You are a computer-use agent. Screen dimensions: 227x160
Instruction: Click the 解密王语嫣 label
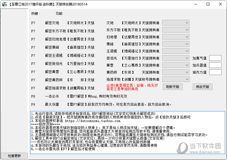[54, 55]
